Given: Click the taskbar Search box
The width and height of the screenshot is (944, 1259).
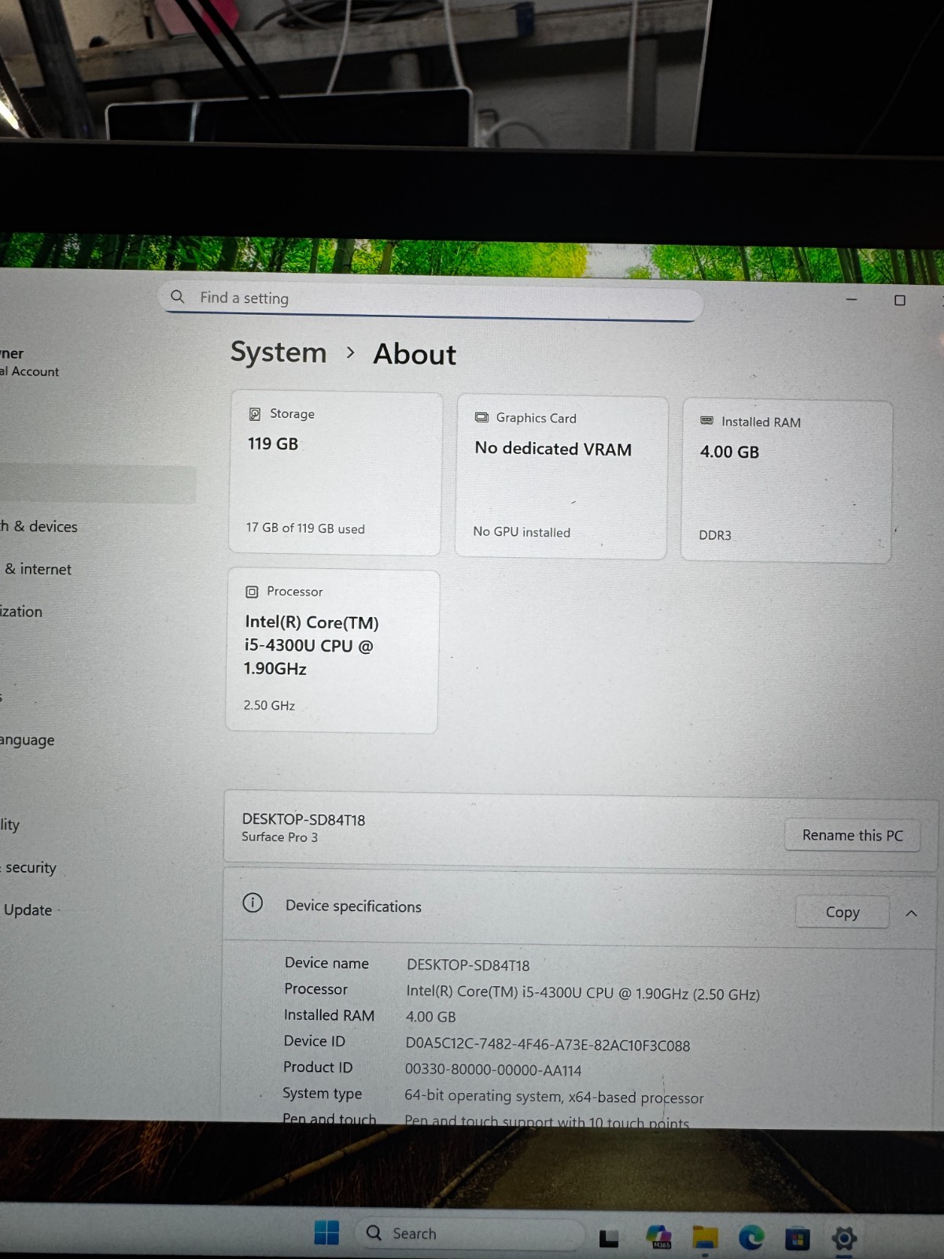Looking at the screenshot, I should [470, 1233].
